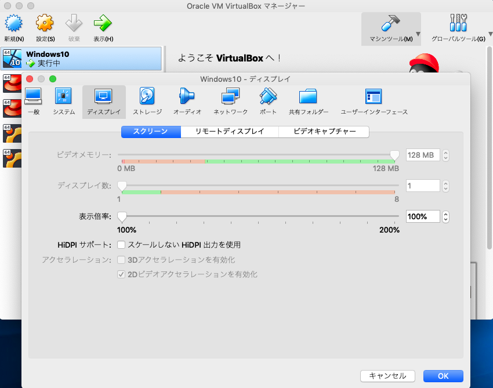
Task: Click the OK button
Action: [443, 376]
